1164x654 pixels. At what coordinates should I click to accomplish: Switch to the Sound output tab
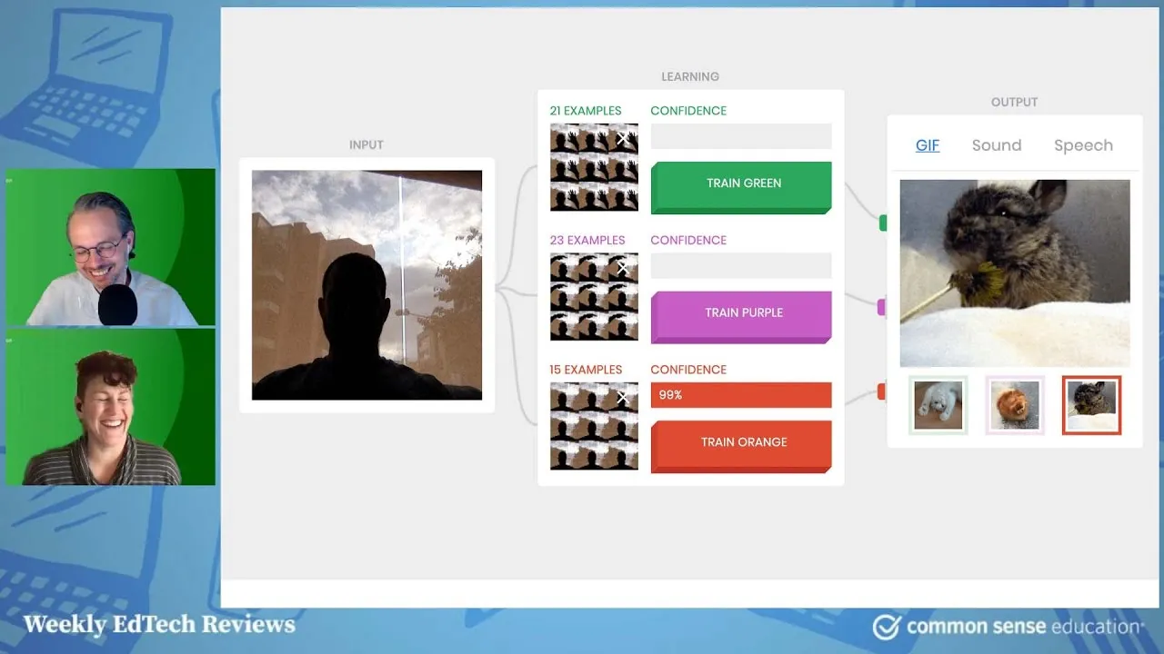point(997,144)
